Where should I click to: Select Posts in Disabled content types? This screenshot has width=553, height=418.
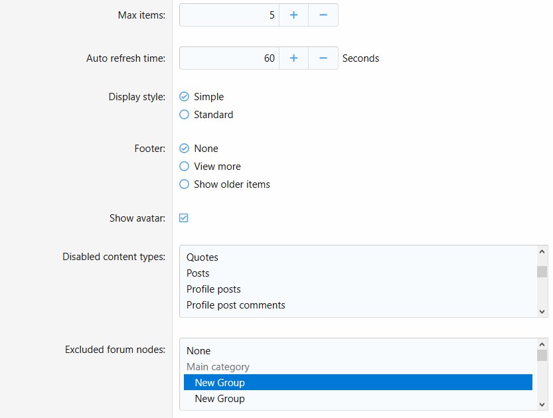click(x=198, y=273)
